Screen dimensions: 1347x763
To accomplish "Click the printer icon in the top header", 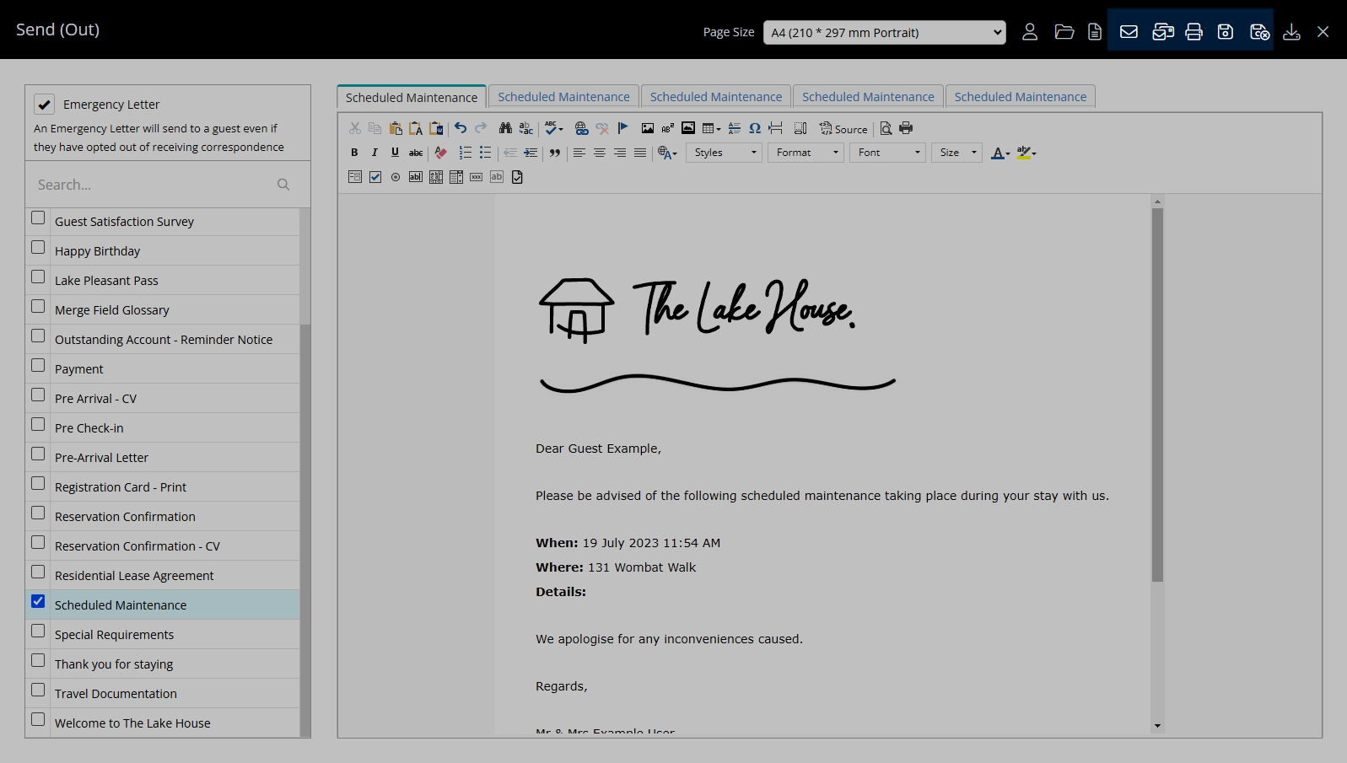I will [x=1193, y=32].
